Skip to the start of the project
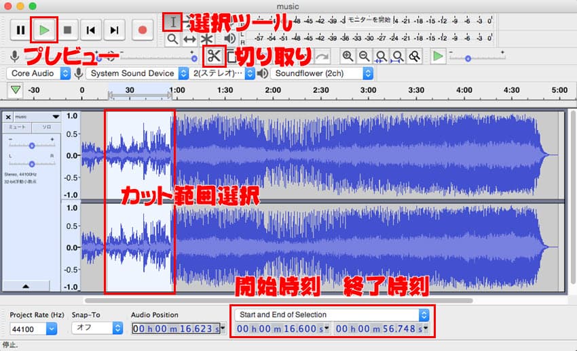The image size is (577, 351). pos(91,30)
